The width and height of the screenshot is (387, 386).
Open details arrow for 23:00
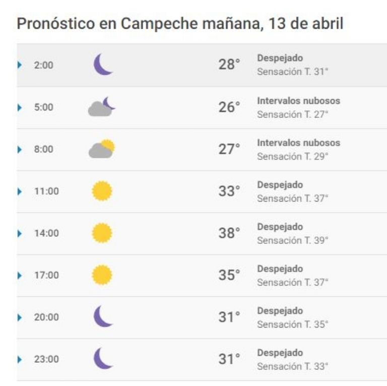[x=20, y=359]
